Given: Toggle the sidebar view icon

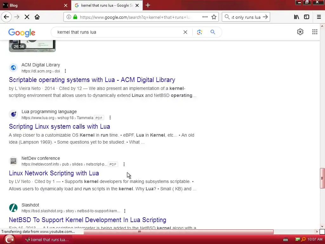Looking at the screenshot, I should 307,17.
